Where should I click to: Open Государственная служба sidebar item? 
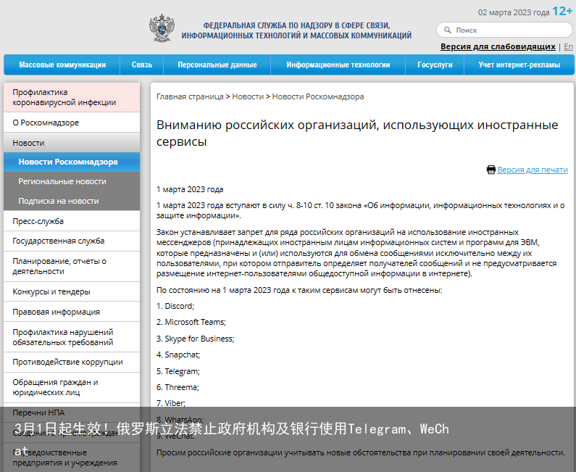pyautogui.click(x=72, y=241)
